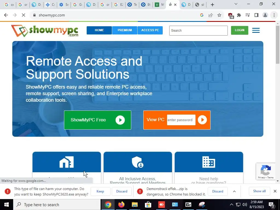280x210 pixels.
Task: Open the ACCESS PC nav item
Action: coord(150,30)
